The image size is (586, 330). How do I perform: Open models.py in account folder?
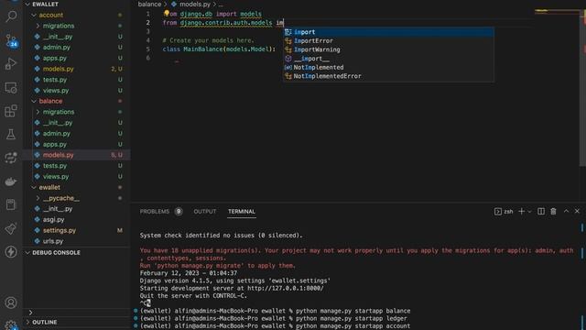click(x=59, y=69)
